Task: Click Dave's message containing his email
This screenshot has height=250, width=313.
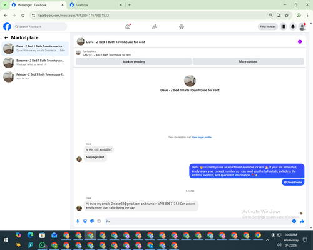Action: [141, 206]
